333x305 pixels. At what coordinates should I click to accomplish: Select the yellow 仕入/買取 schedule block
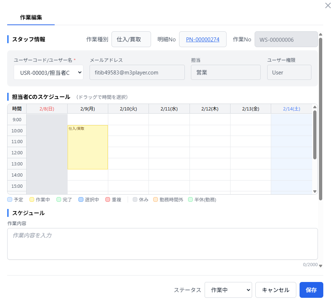click(87, 147)
